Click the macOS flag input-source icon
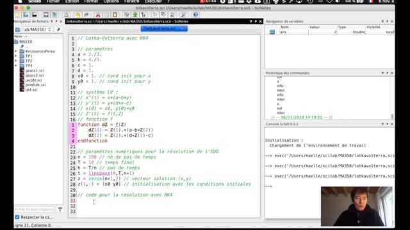 point(371,1)
